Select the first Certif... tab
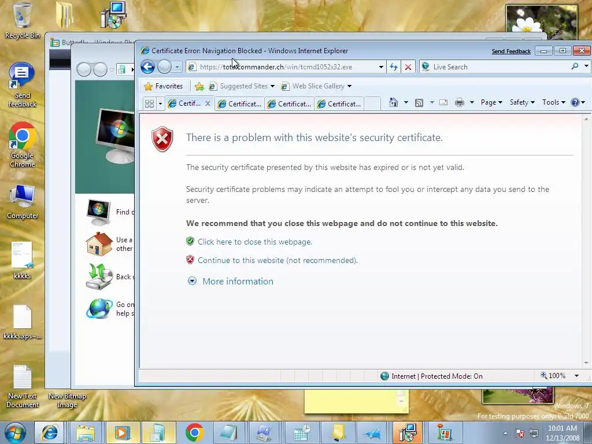Viewport: 592px width, 444px height. 185,103
